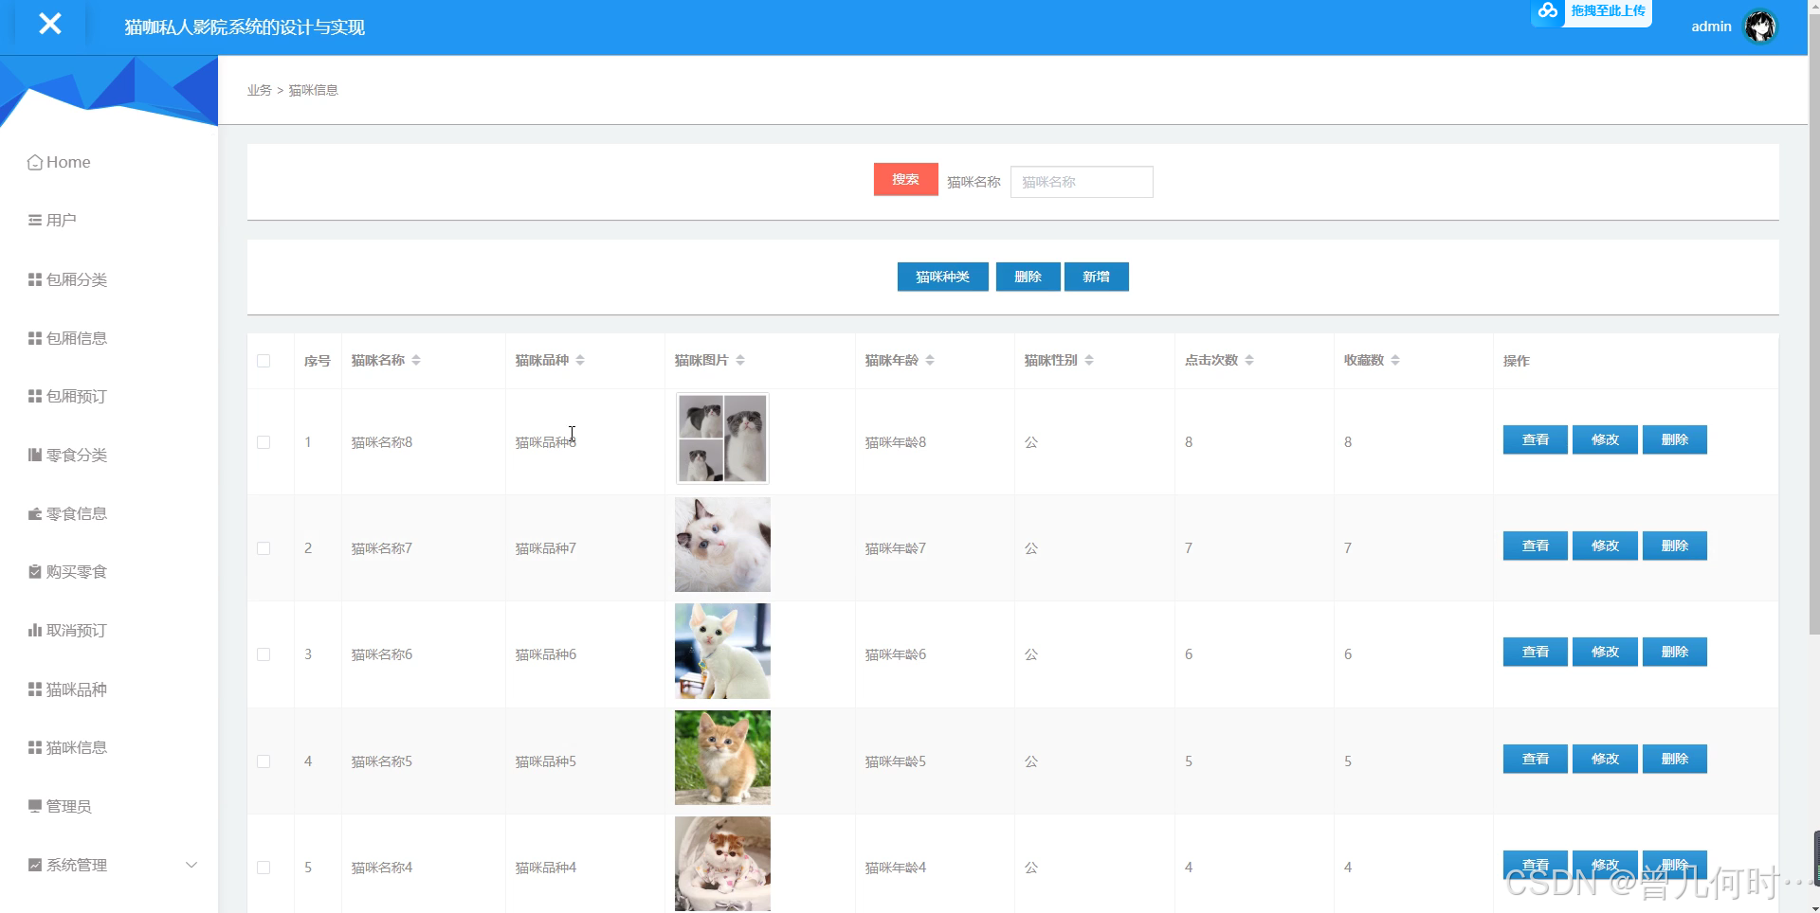This screenshot has height=913, width=1820.
Task: Click the red 搜索 button
Action: pos(905,180)
